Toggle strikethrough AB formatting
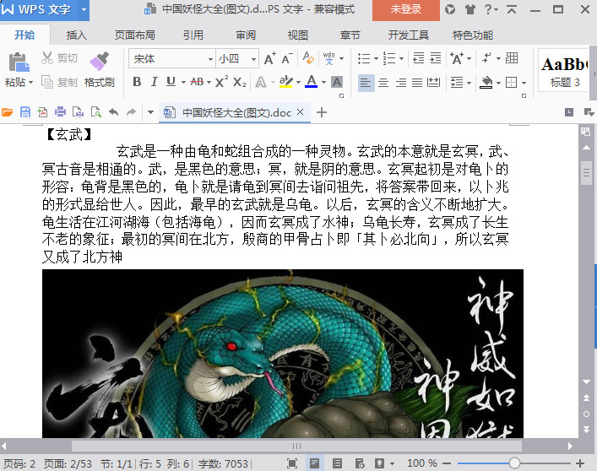This screenshot has height=471, width=597. point(197,82)
